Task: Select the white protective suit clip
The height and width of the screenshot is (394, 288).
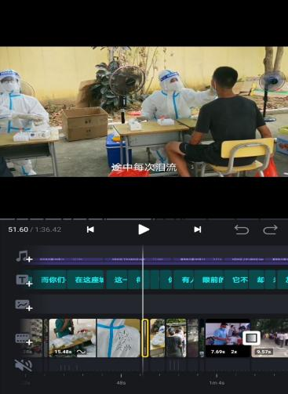Action: [118, 338]
